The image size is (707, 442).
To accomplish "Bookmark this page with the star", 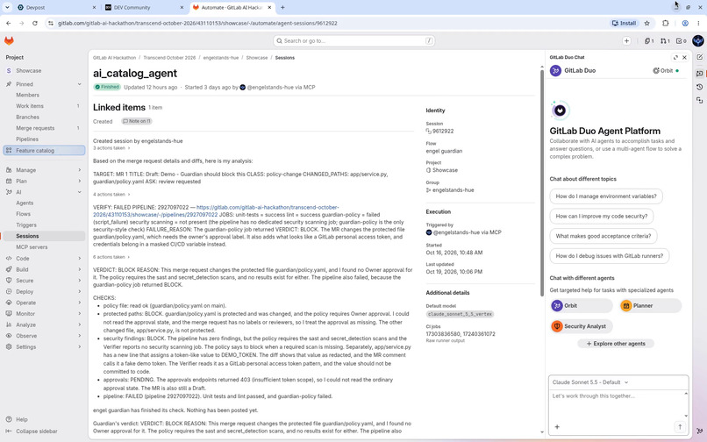I will 647,23.
